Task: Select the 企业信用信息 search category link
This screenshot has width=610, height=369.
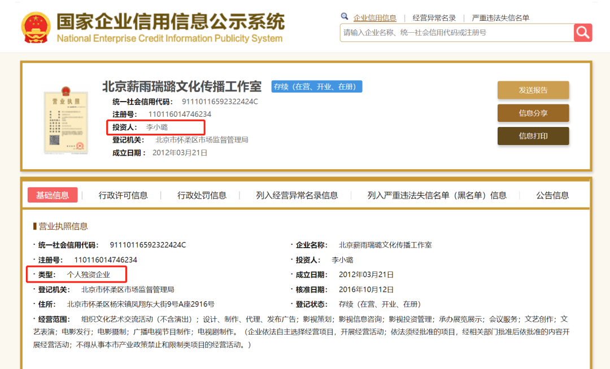Action: [374, 18]
